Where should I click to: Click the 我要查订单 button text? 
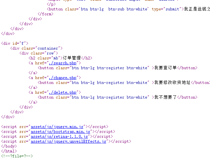click(x=165, y=68)
